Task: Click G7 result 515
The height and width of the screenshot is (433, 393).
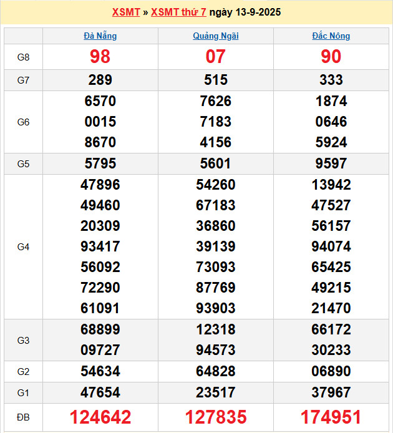Action: [215, 80]
